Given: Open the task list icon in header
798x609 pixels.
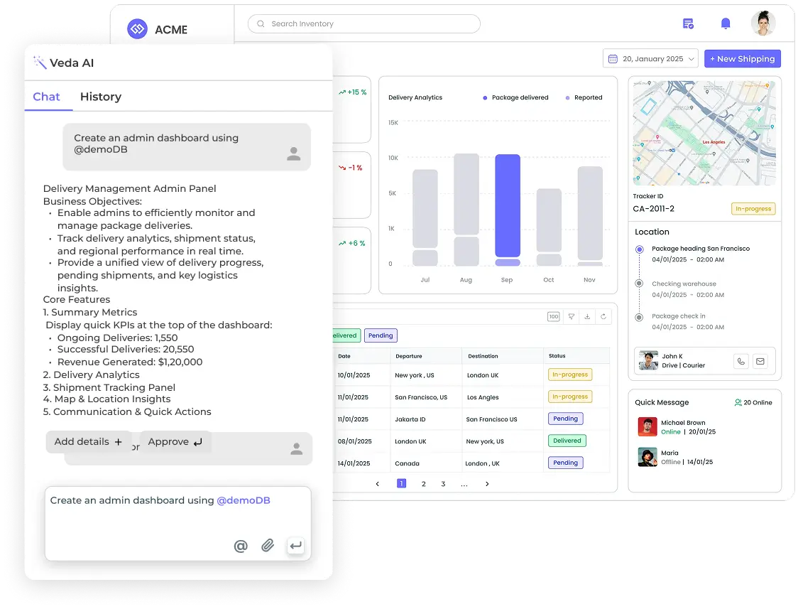Looking at the screenshot, I should (x=687, y=23).
